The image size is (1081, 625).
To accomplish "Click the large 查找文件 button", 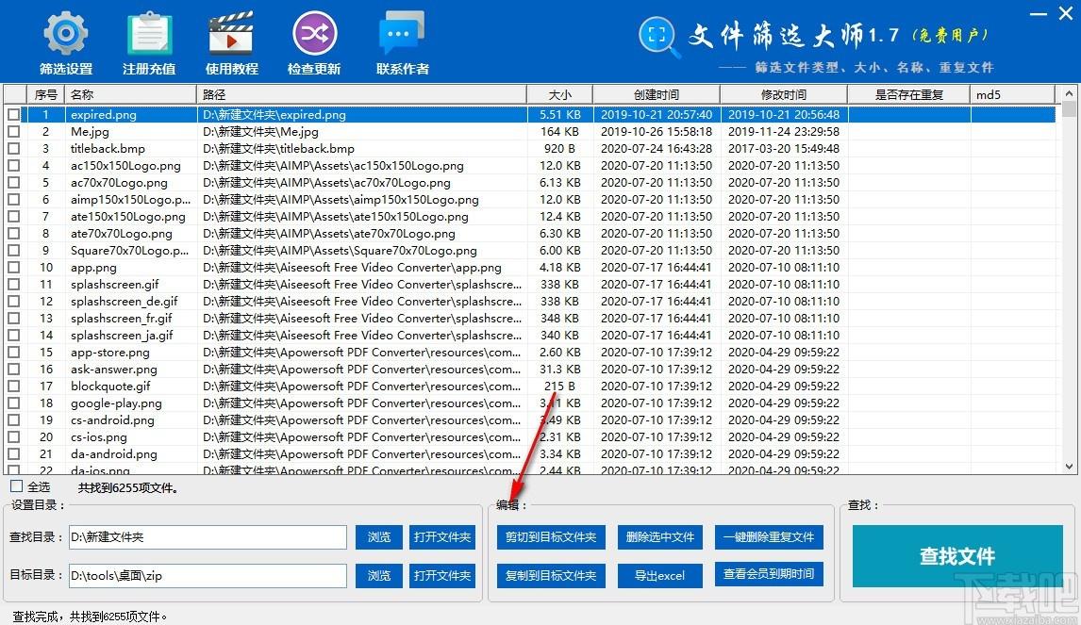I will coord(957,556).
